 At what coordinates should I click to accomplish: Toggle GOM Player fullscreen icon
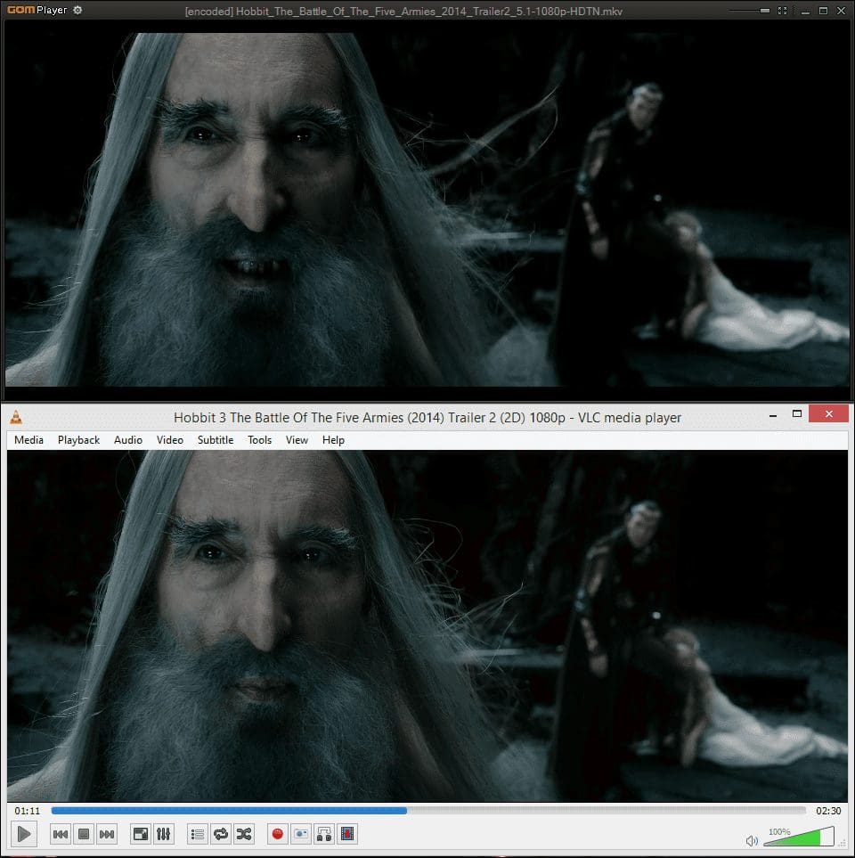[783, 11]
